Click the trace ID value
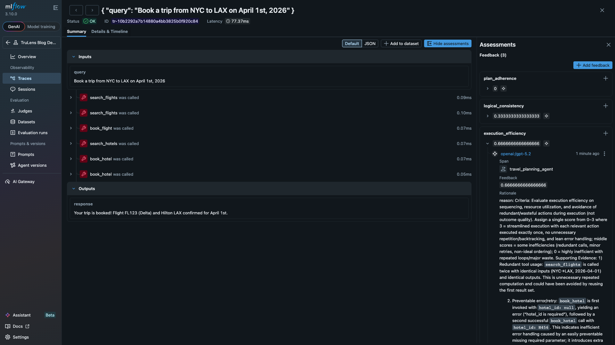Viewport: 615px width, 345px height. (155, 21)
